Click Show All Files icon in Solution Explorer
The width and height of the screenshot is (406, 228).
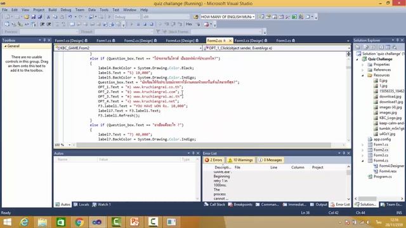click(x=366, y=47)
